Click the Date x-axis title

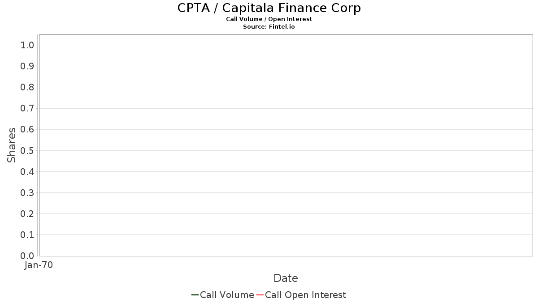tap(286, 278)
